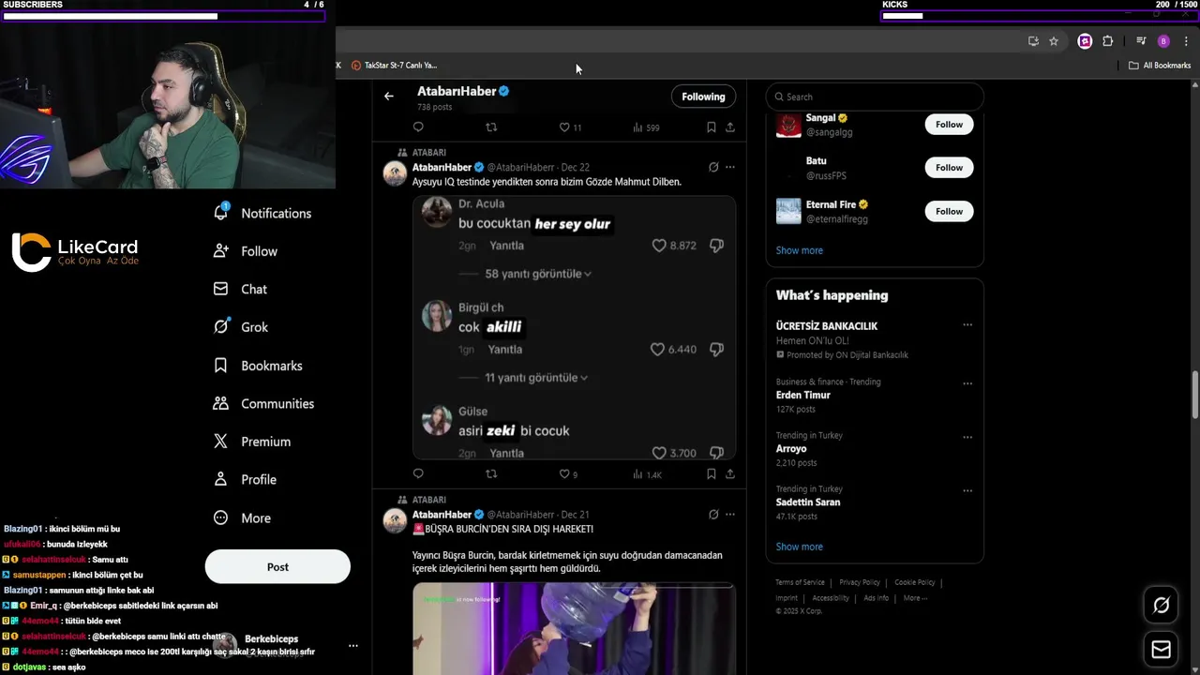Open Terms of Service link
The image size is (1200, 675).
(800, 582)
